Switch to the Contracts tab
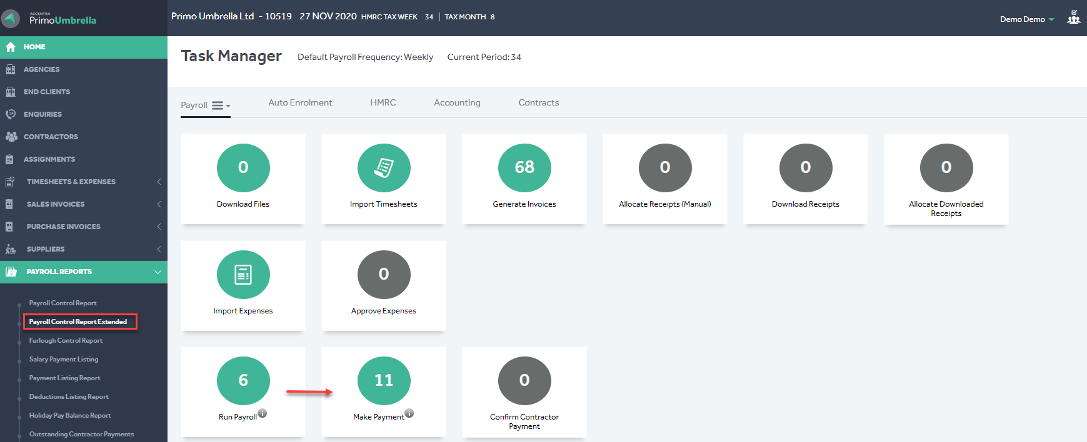Image resolution: width=1087 pixels, height=442 pixels. pos(539,102)
